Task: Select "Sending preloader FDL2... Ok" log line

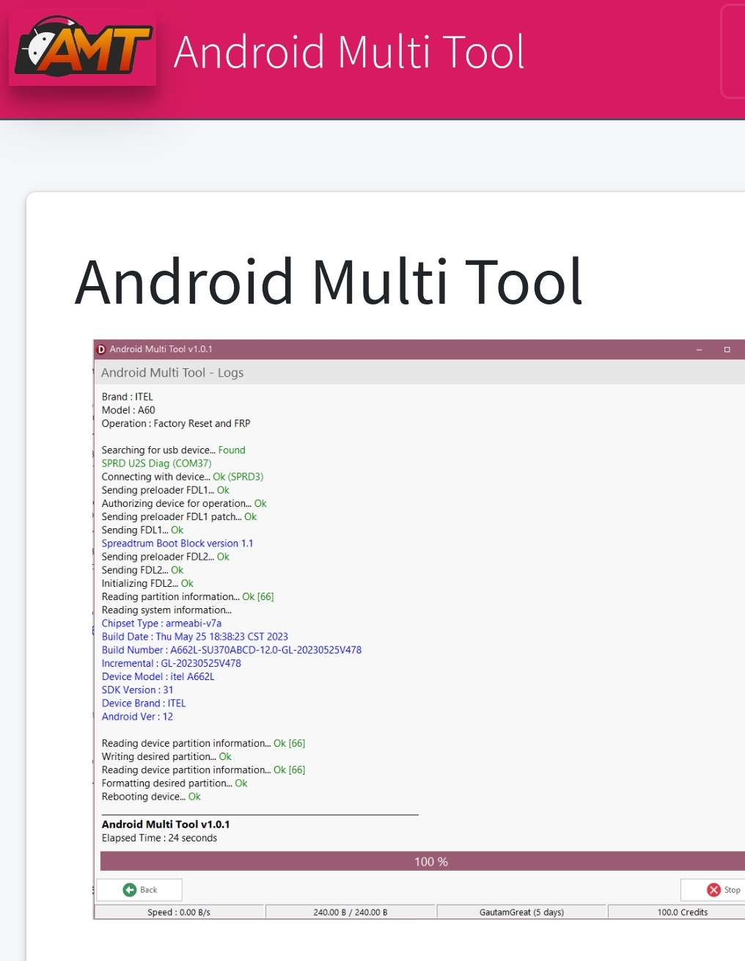Action: pyautogui.click(x=166, y=557)
